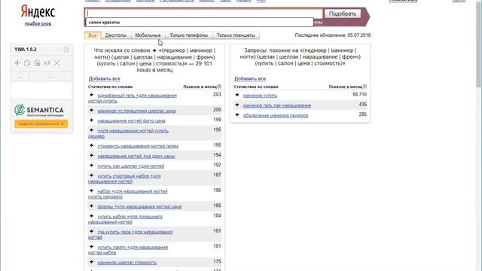Choose 'салон красоты' autocomplete suggestion
Screen dimensions: 482x271
click(200, 22)
